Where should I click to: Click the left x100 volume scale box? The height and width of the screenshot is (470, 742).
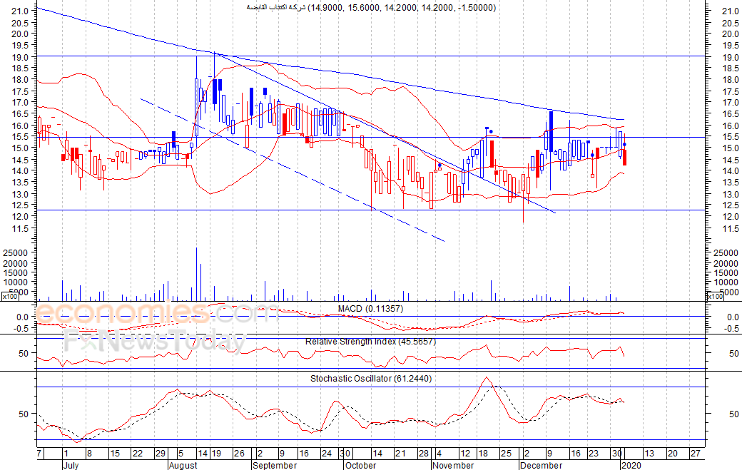tap(10, 297)
